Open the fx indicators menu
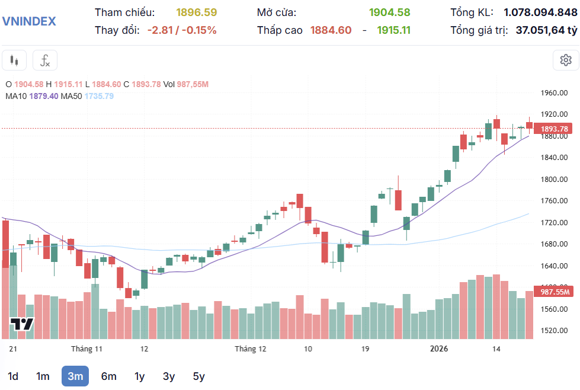The width and height of the screenshot is (580, 390). [x=45, y=60]
